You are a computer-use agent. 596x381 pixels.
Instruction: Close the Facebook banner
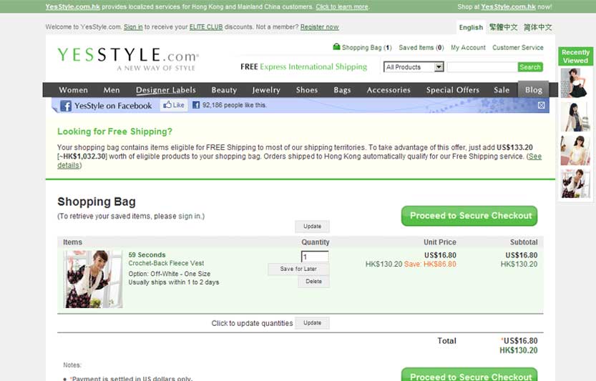click(542, 105)
